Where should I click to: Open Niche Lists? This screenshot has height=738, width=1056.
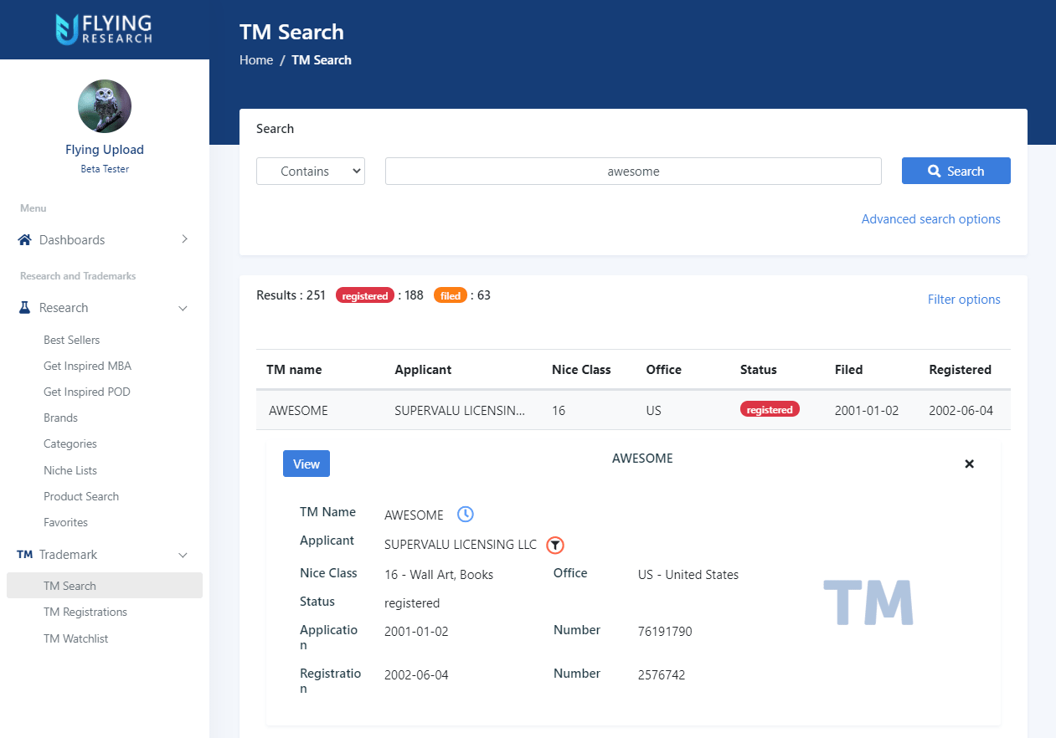tap(70, 470)
